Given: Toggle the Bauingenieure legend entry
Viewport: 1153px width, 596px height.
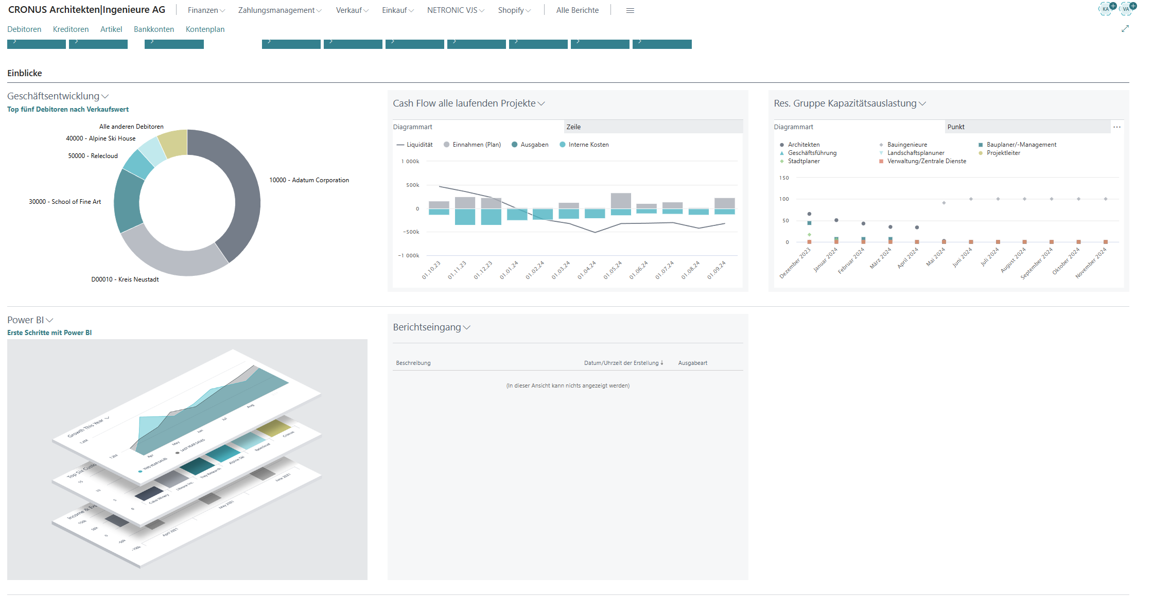Looking at the screenshot, I should (903, 145).
